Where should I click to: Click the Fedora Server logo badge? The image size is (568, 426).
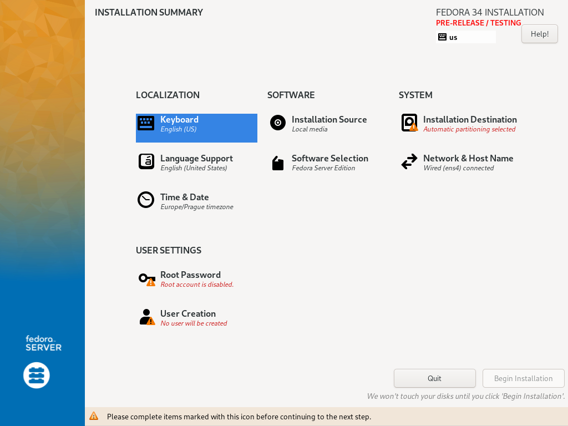point(37,376)
